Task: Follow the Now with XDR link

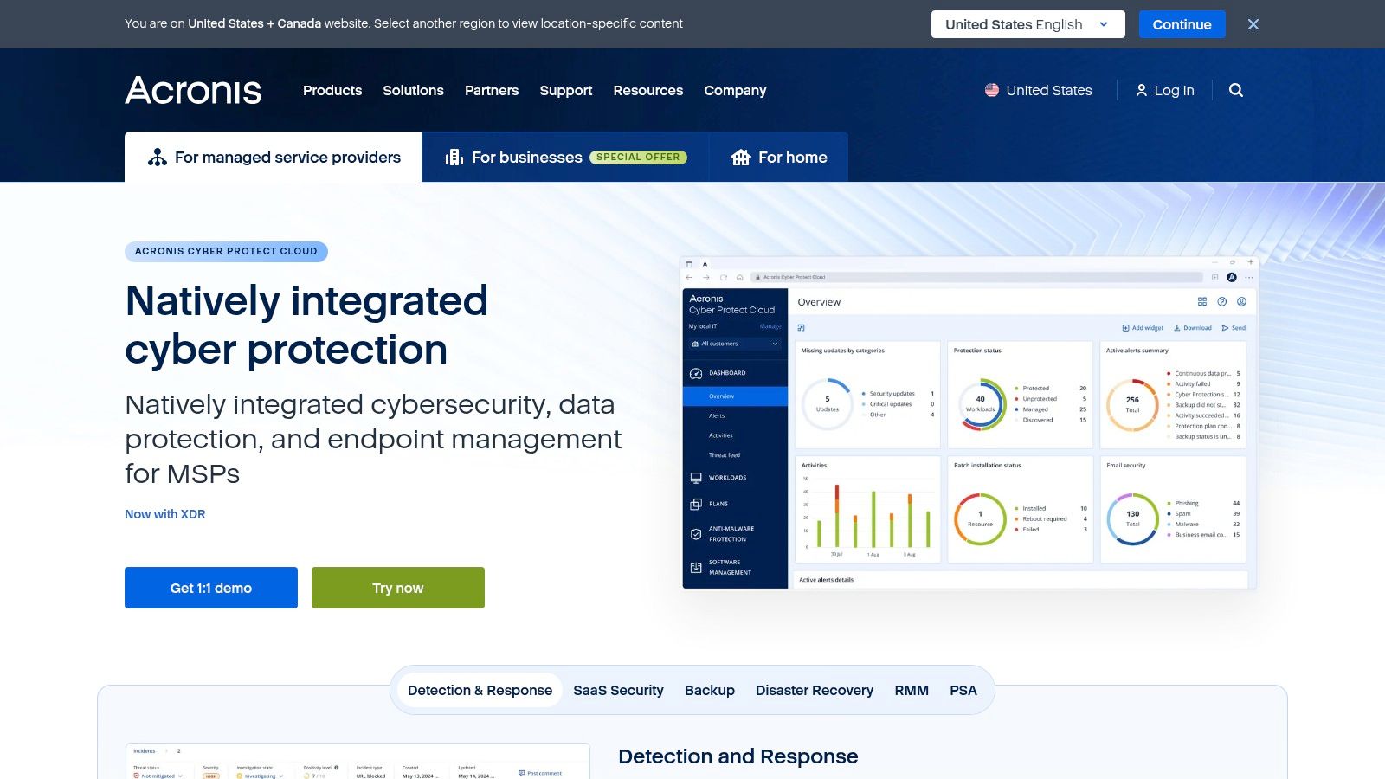Action: click(x=165, y=514)
